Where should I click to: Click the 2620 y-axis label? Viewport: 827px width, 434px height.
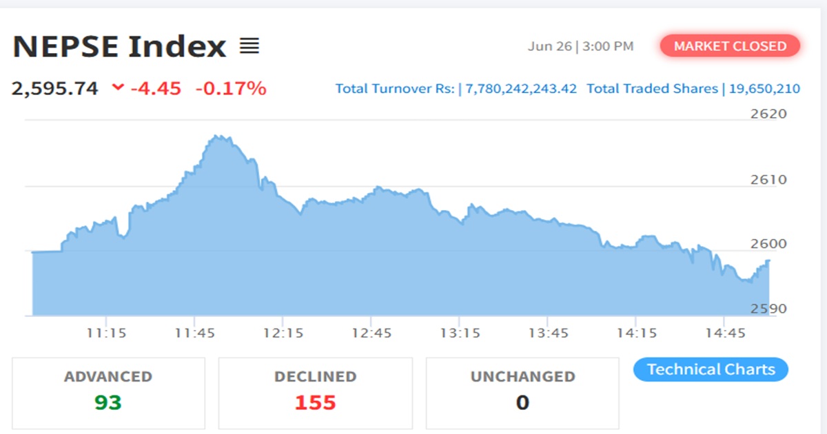(x=768, y=114)
